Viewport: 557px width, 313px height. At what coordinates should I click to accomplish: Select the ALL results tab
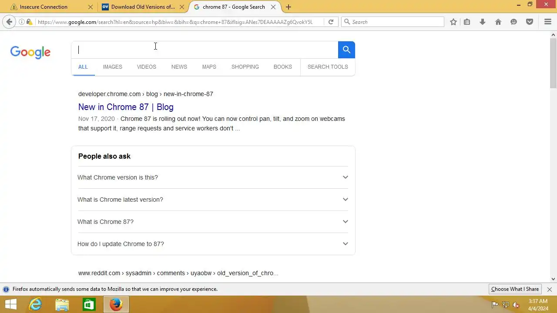(x=83, y=67)
